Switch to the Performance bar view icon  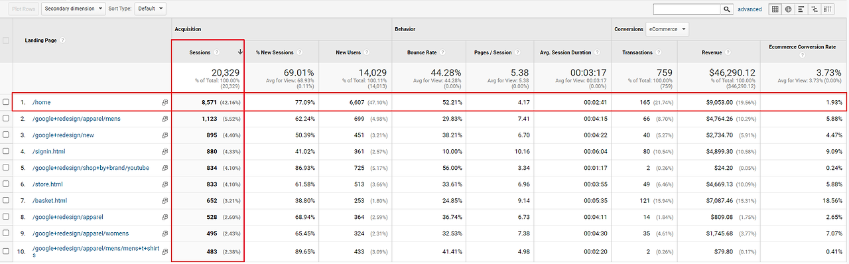click(x=802, y=9)
